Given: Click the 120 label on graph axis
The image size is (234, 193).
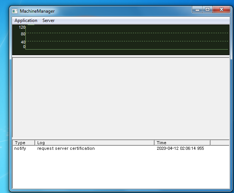Looking at the screenshot, I should pos(22,27).
